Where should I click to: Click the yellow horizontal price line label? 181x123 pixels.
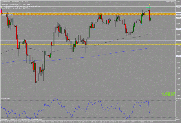(178, 44)
